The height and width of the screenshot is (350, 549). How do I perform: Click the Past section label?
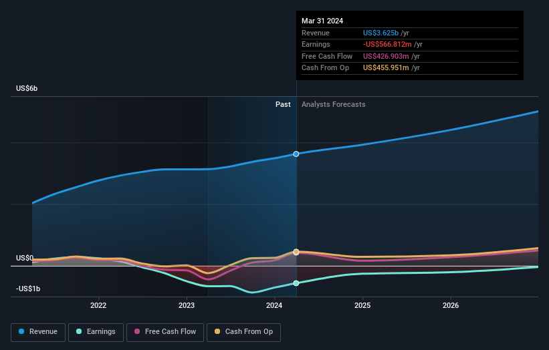(x=283, y=105)
